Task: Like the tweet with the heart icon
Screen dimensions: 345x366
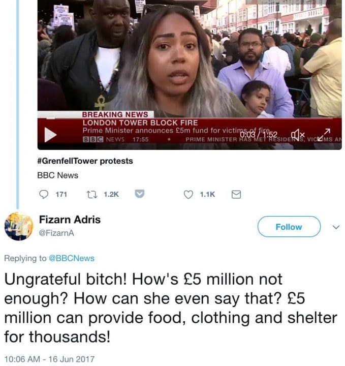Action: pyautogui.click(x=188, y=194)
